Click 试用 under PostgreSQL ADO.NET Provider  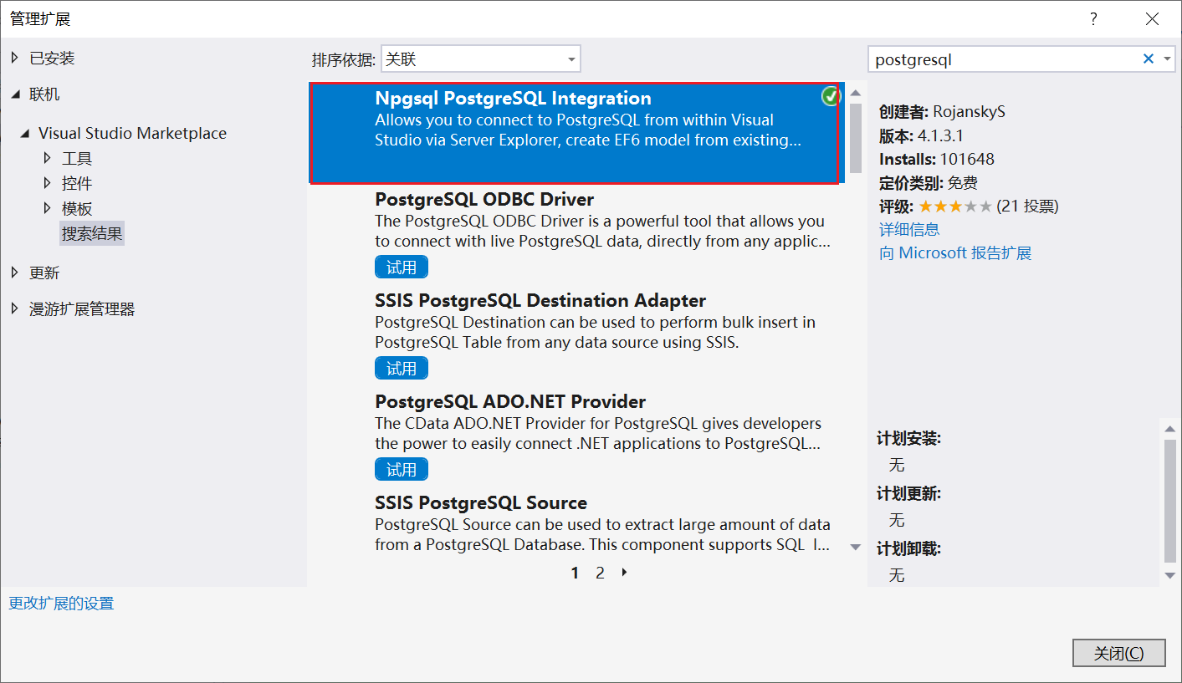[x=402, y=470]
